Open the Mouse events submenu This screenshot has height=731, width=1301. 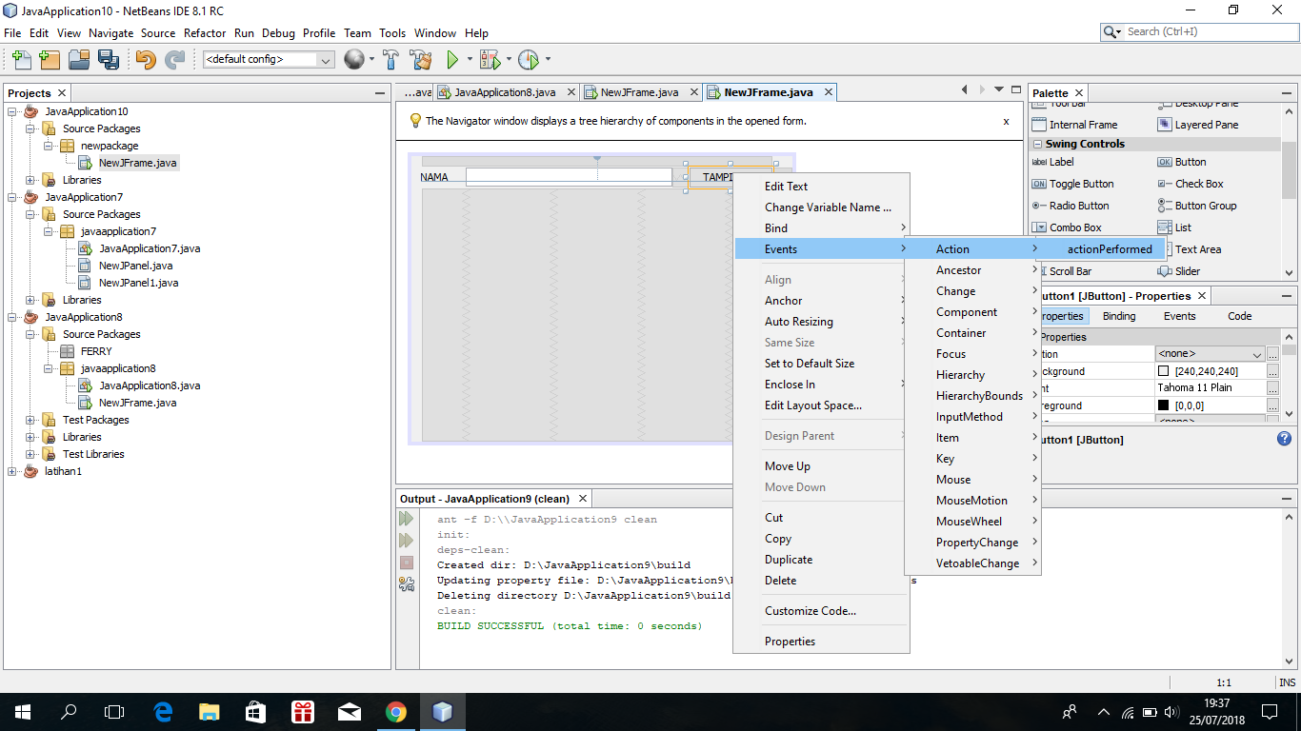pos(972,480)
